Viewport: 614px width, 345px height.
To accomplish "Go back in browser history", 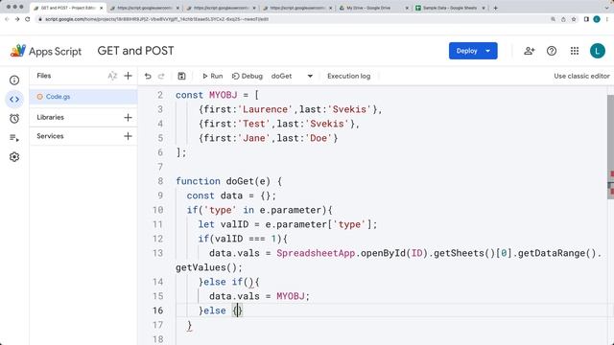I will click(7, 19).
